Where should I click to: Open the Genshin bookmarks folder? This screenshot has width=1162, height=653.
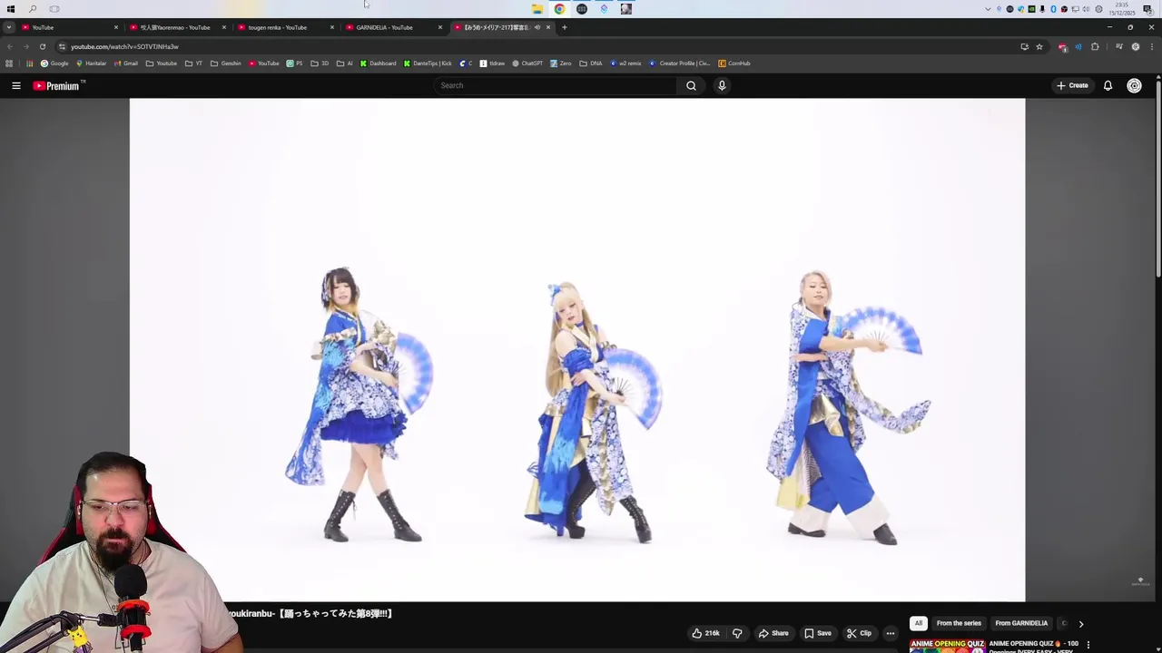pyautogui.click(x=225, y=63)
